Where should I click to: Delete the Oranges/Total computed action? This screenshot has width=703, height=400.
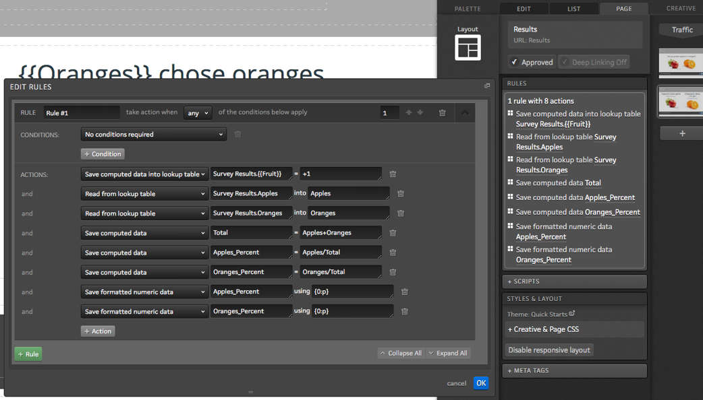[393, 273]
